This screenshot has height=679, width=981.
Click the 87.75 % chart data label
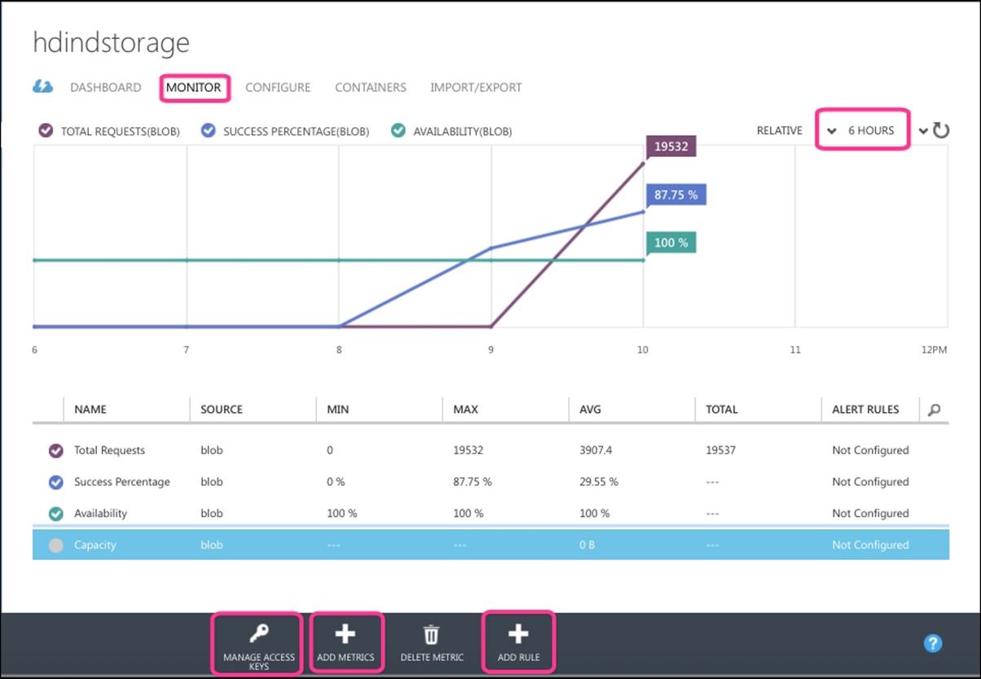[x=676, y=195]
